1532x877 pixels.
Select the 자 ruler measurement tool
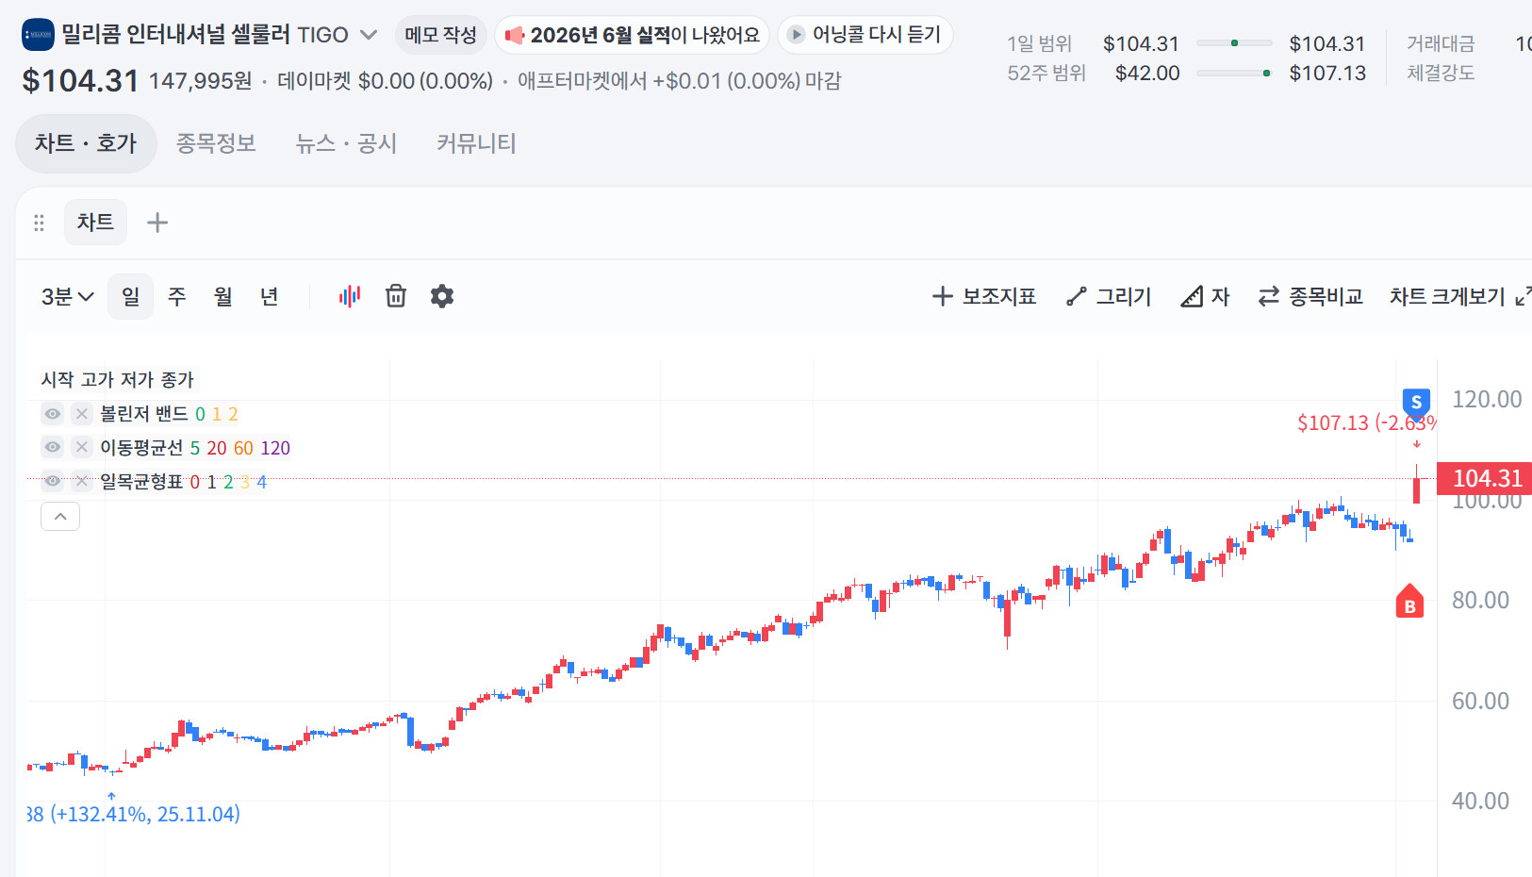pyautogui.click(x=1205, y=297)
